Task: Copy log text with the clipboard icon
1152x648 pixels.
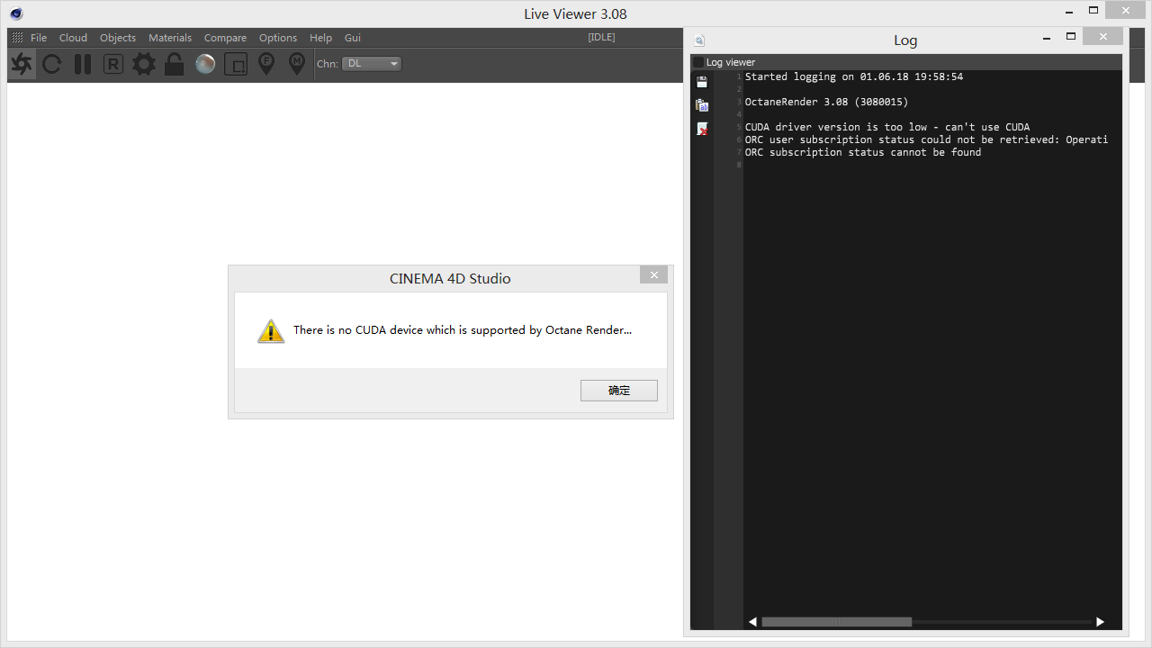Action: click(x=702, y=105)
